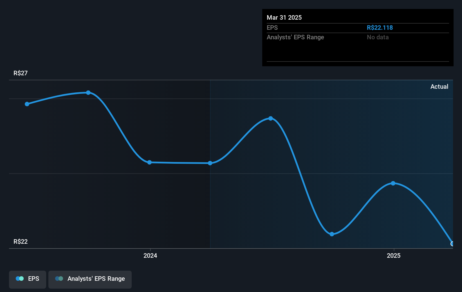462x292 pixels.
Task: Click the EPS row label in tooltip
Action: (272, 28)
